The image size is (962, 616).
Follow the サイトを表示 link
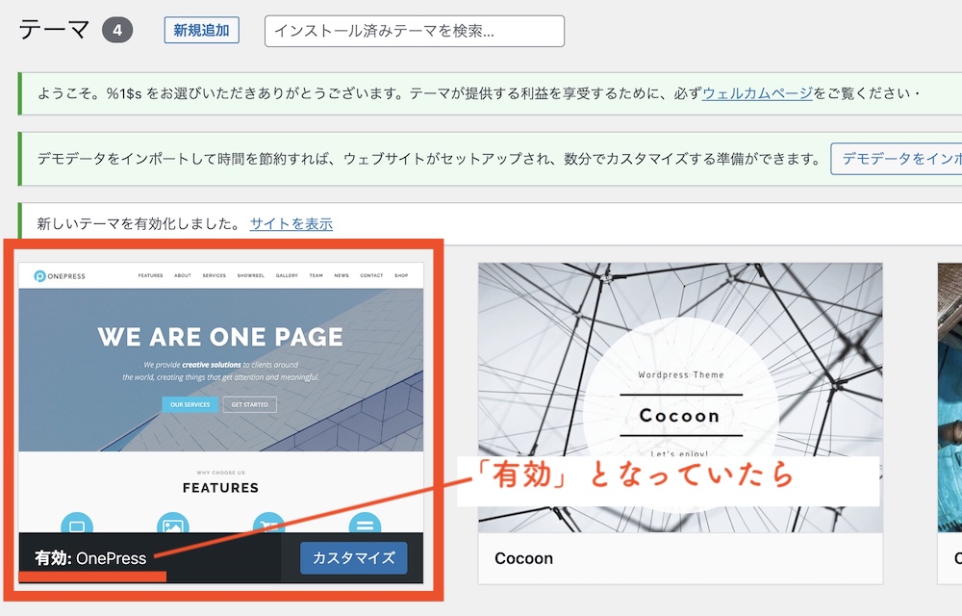[291, 224]
